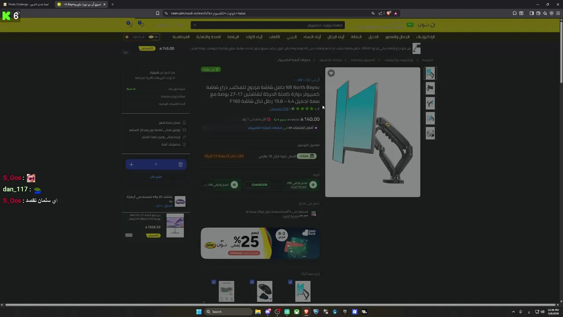Open the noon wishlist heart icon
This screenshot has height=317, width=563.
[140, 24]
